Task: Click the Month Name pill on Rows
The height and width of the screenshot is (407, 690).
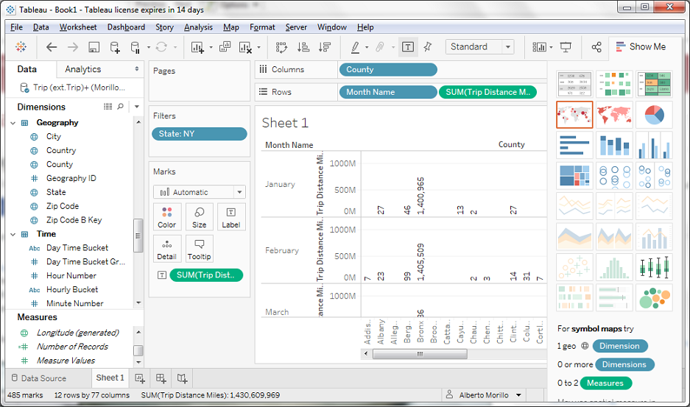Action: [387, 92]
